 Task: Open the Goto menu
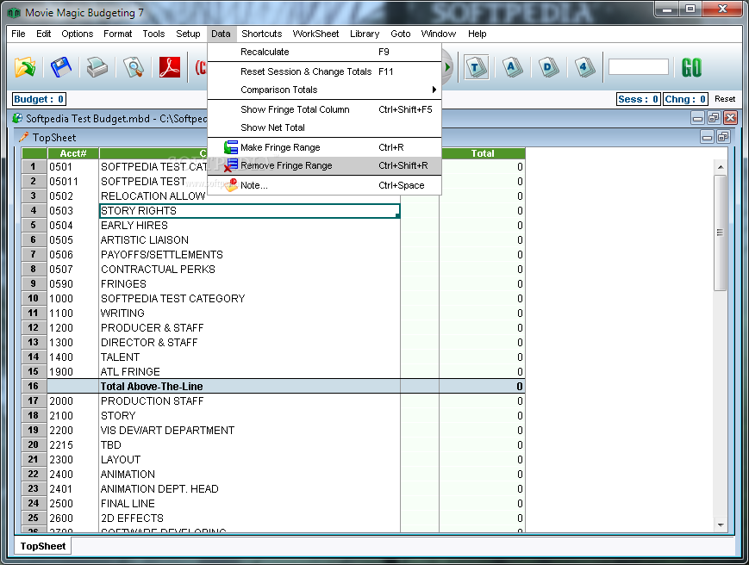pyautogui.click(x=400, y=34)
